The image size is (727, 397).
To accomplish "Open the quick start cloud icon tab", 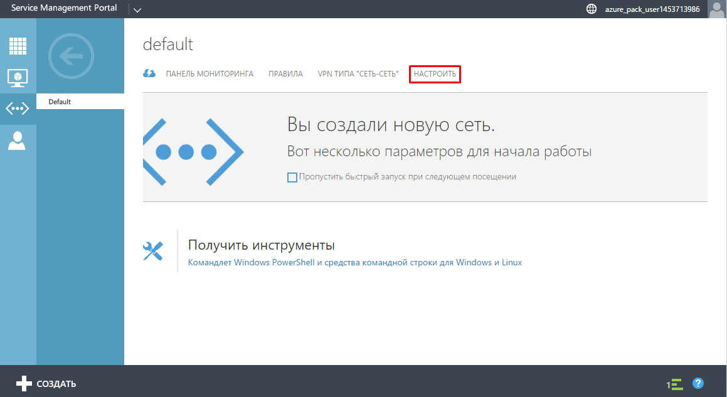I will point(149,74).
